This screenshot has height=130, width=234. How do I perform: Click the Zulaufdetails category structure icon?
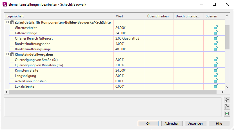click(12, 22)
